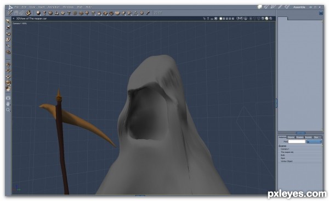329x201 pixels.
Task: Click the wand icon at toolbar start
Action: point(10,13)
